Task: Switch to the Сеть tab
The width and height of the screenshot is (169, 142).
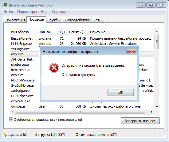Action: pos(97,20)
